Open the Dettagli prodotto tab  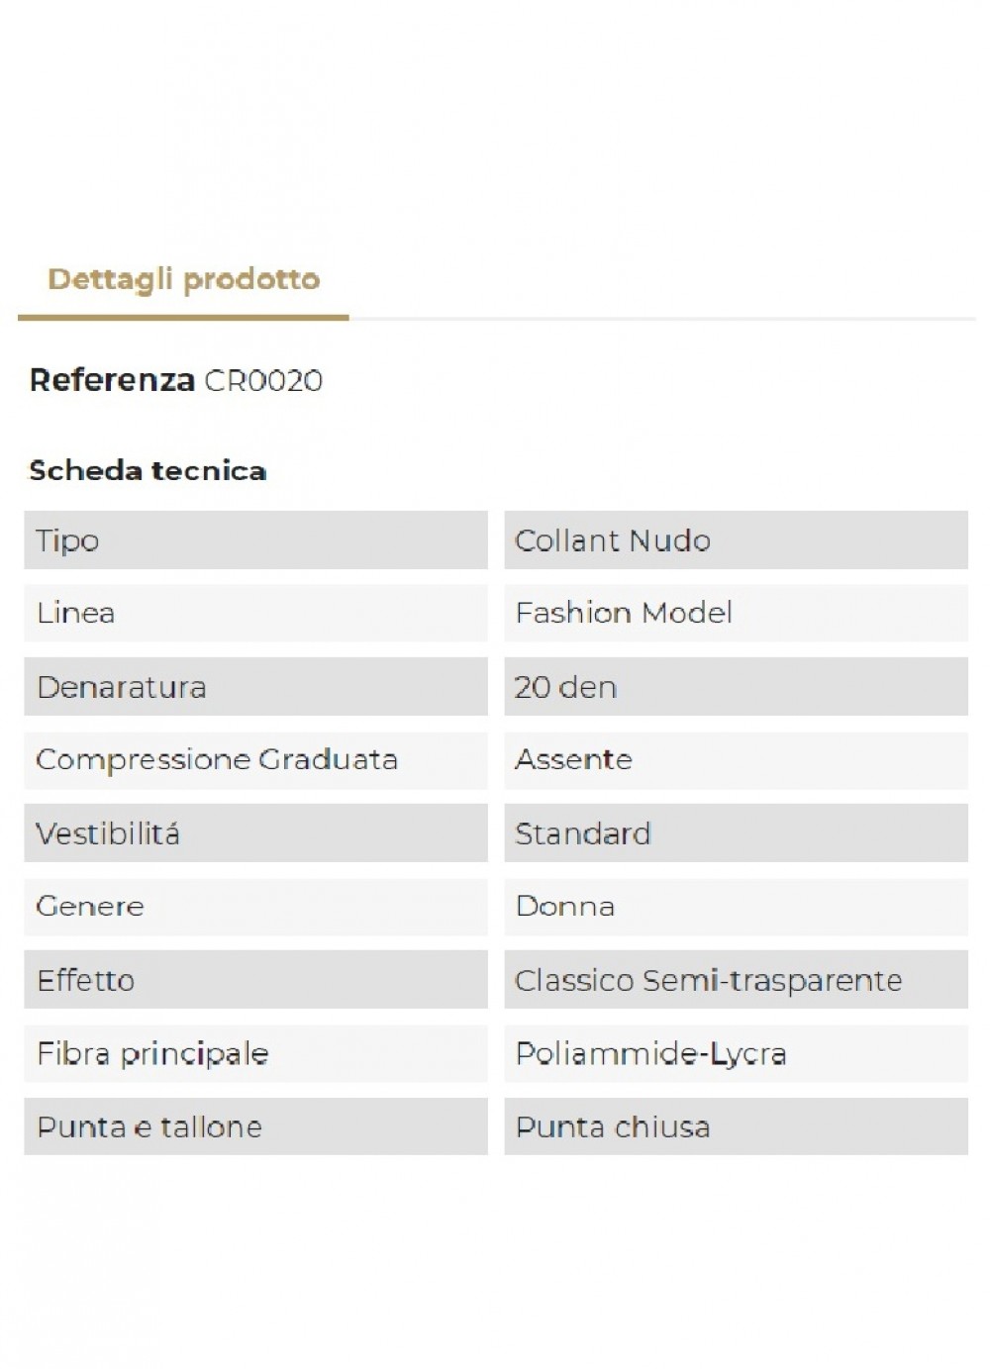pyautogui.click(x=184, y=280)
